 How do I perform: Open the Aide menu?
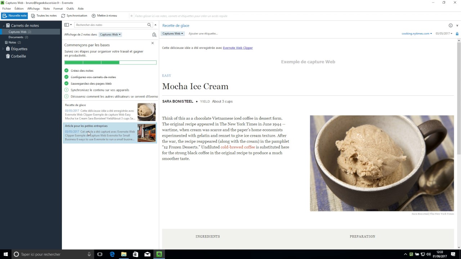(x=81, y=9)
